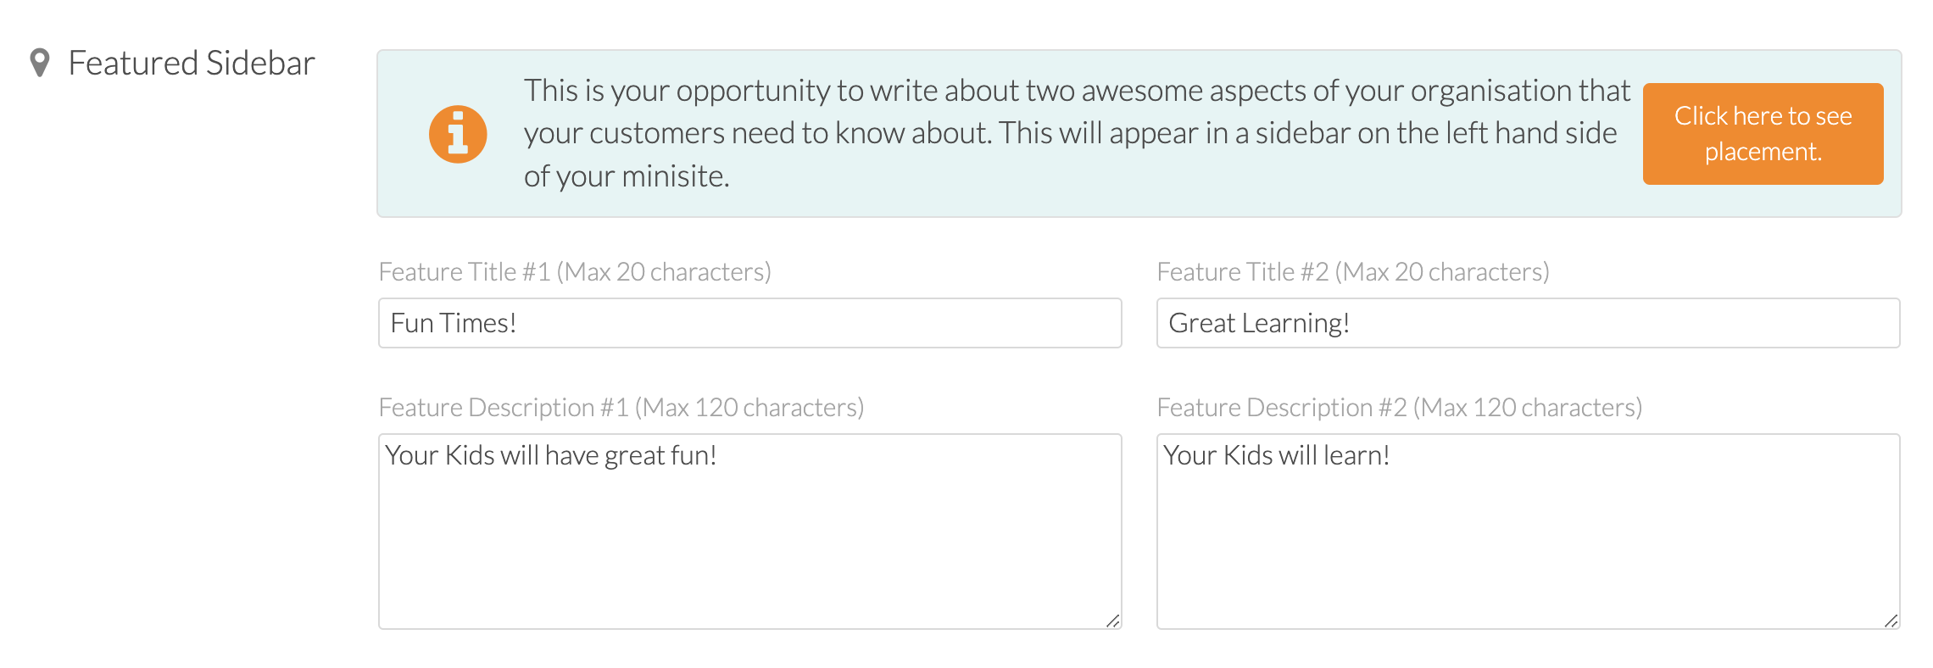
Task: Click inside Feature Description #2 textarea
Action: (1529, 532)
